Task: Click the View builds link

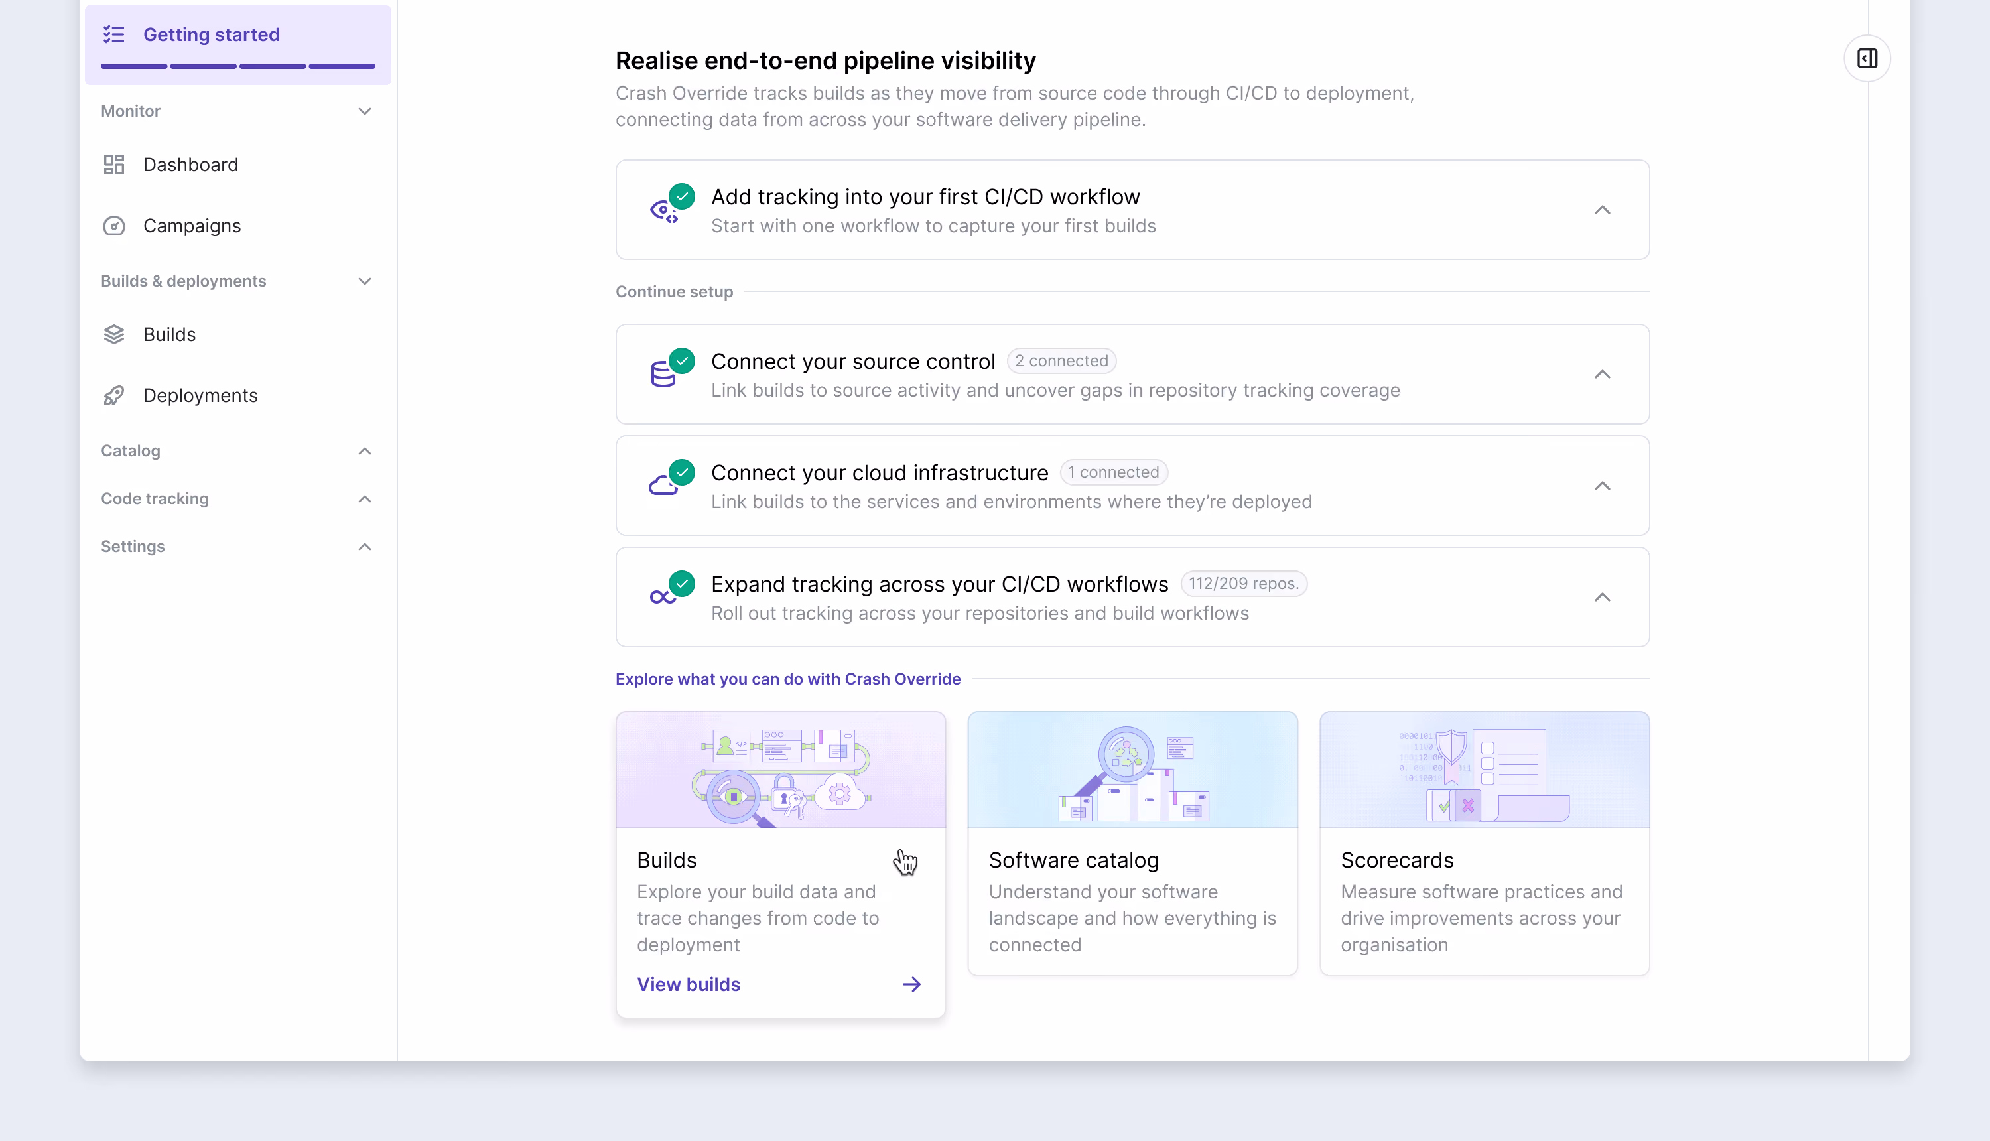Action: (x=688, y=984)
